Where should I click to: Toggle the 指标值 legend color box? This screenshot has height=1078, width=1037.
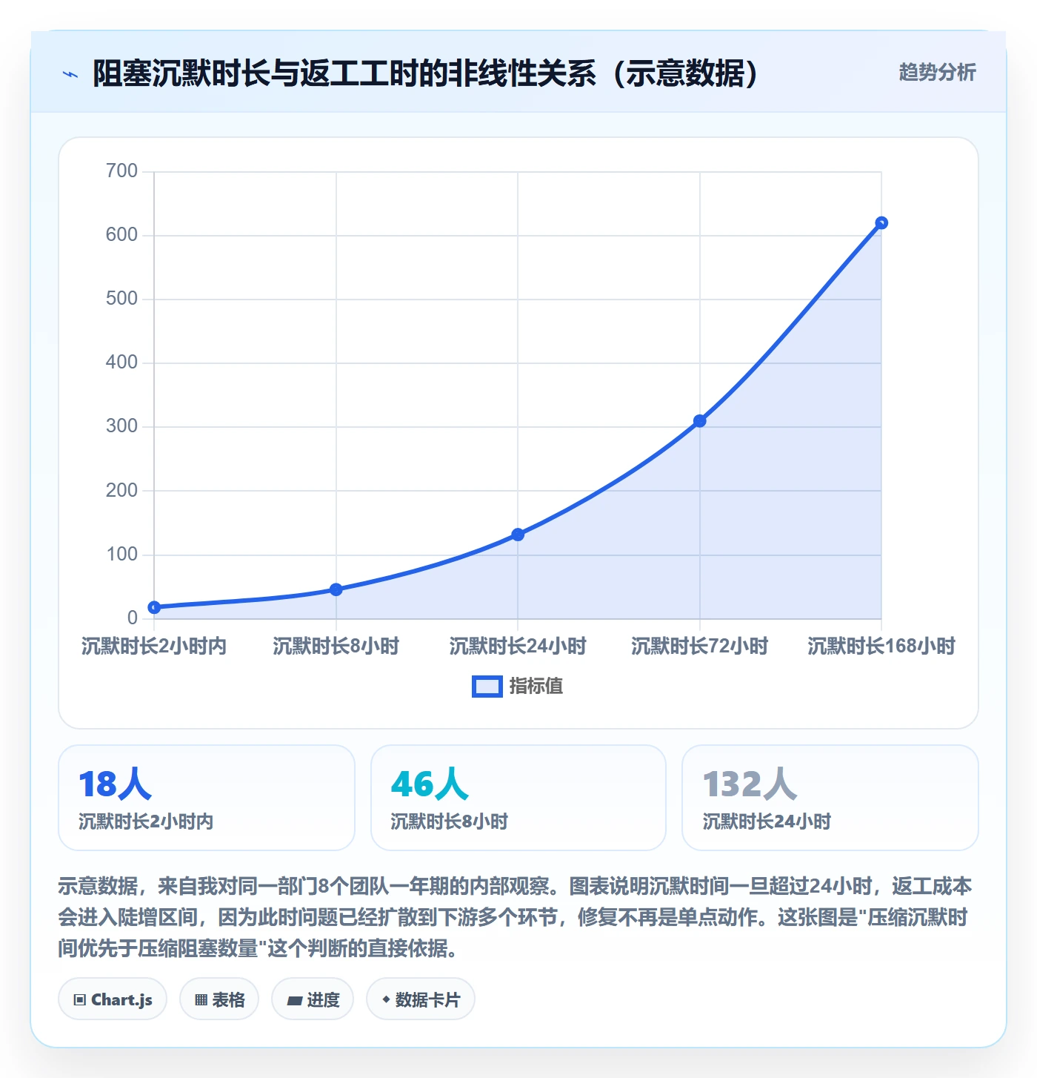487,687
